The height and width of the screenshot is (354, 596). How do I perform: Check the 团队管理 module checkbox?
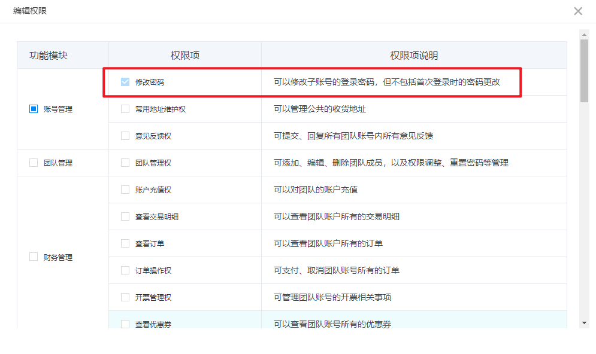(x=34, y=163)
